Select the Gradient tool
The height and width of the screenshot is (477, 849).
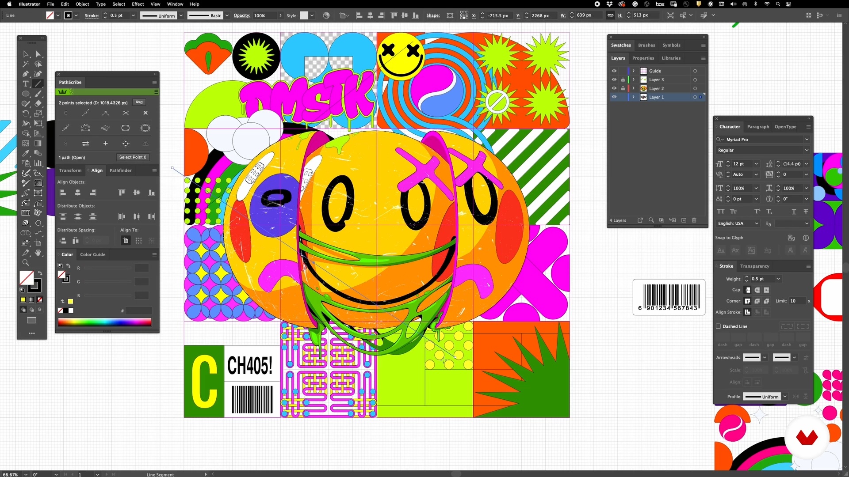pyautogui.click(x=38, y=143)
